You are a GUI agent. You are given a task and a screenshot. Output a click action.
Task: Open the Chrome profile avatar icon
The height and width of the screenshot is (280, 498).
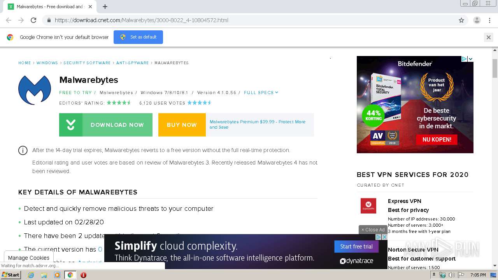pyautogui.click(x=477, y=20)
